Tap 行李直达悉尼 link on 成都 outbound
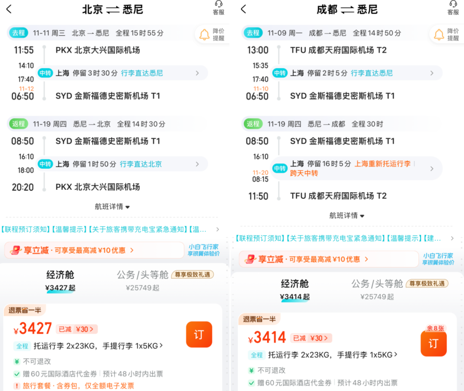 (x=372, y=73)
